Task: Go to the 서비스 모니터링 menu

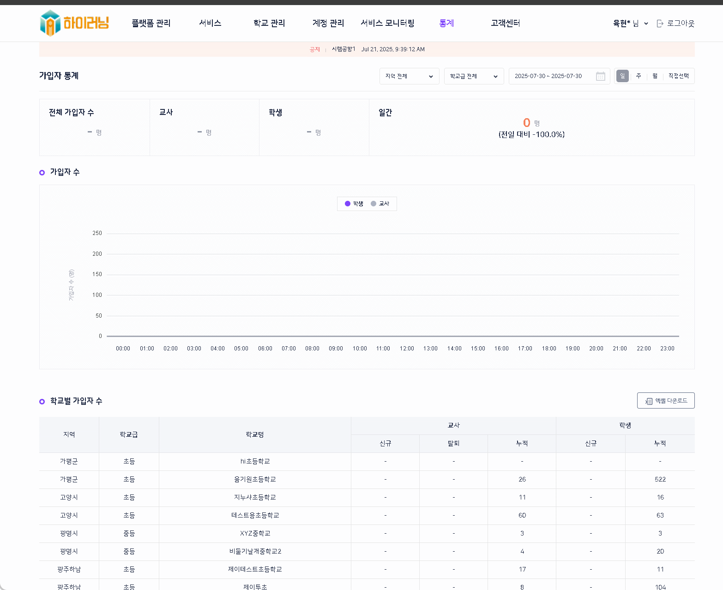Action: pyautogui.click(x=387, y=23)
